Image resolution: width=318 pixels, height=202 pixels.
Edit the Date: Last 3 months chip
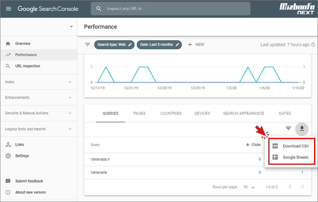click(x=159, y=45)
